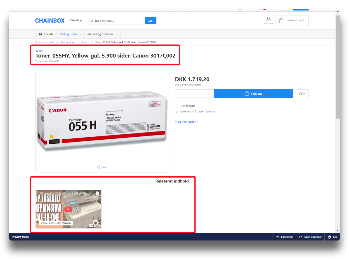
Task: Select the price DKK 1.719,20
Action: click(x=192, y=79)
